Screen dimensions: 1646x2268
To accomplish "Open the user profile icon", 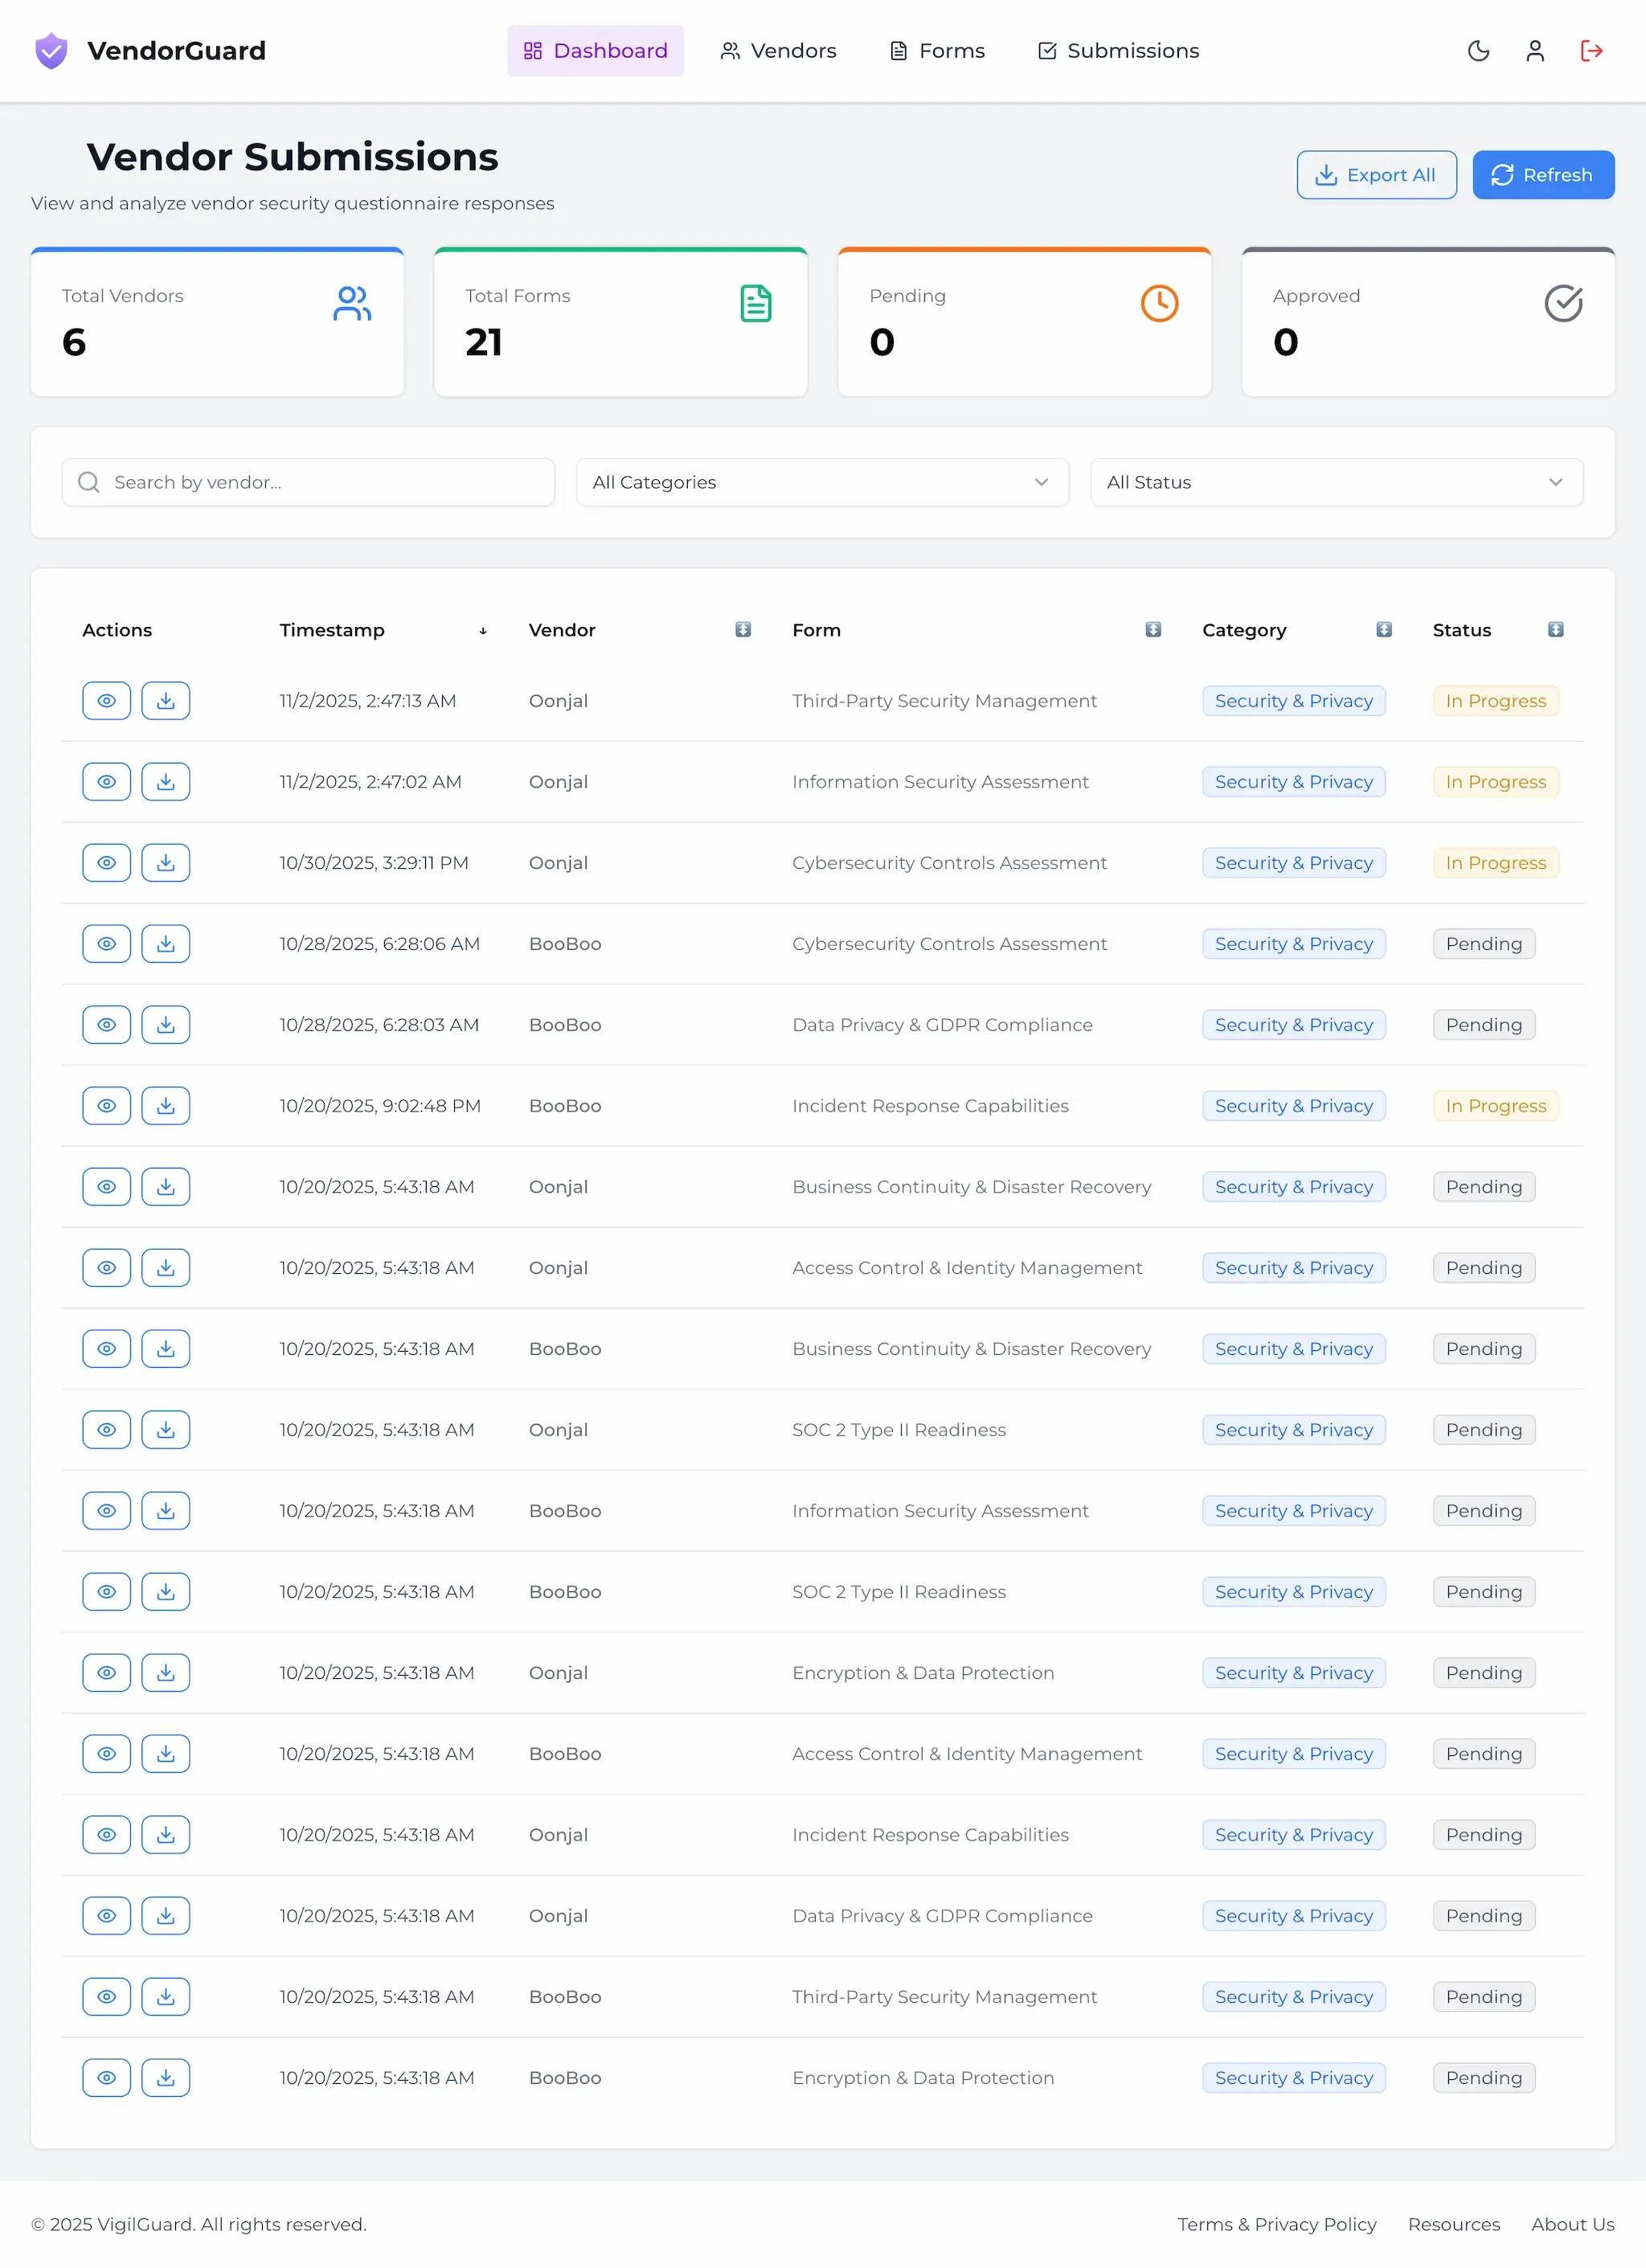I will click(x=1535, y=50).
